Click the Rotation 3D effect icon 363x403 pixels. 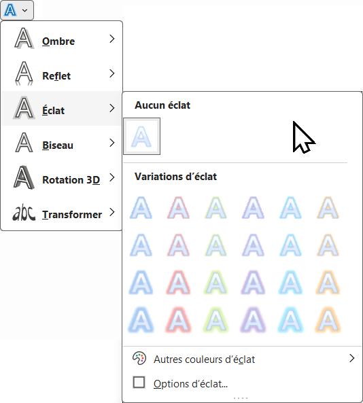(x=24, y=177)
